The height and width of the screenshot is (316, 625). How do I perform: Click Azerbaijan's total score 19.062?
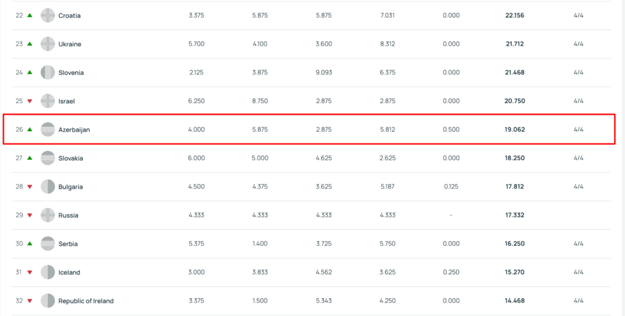514,129
